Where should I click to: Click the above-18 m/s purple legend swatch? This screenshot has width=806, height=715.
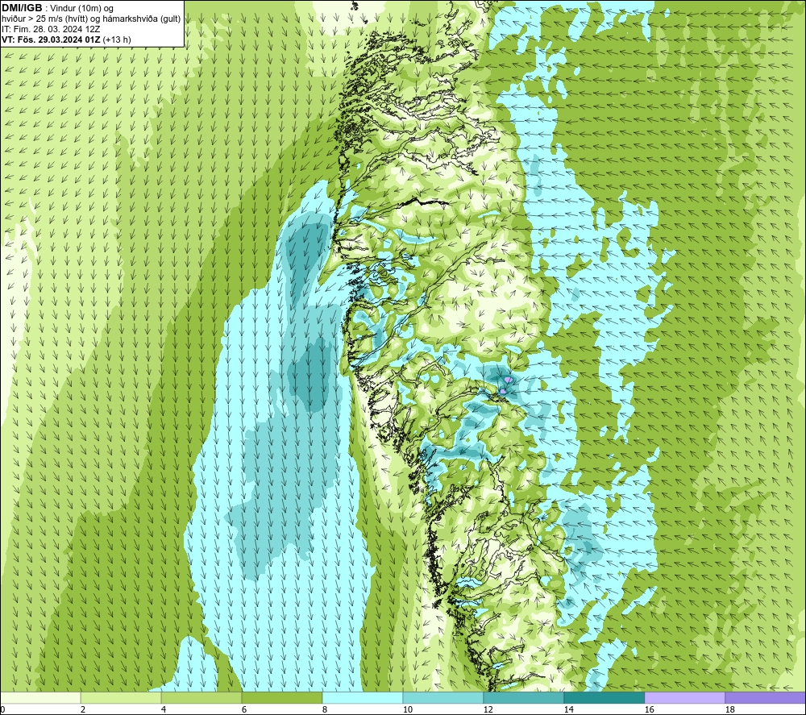point(766,698)
